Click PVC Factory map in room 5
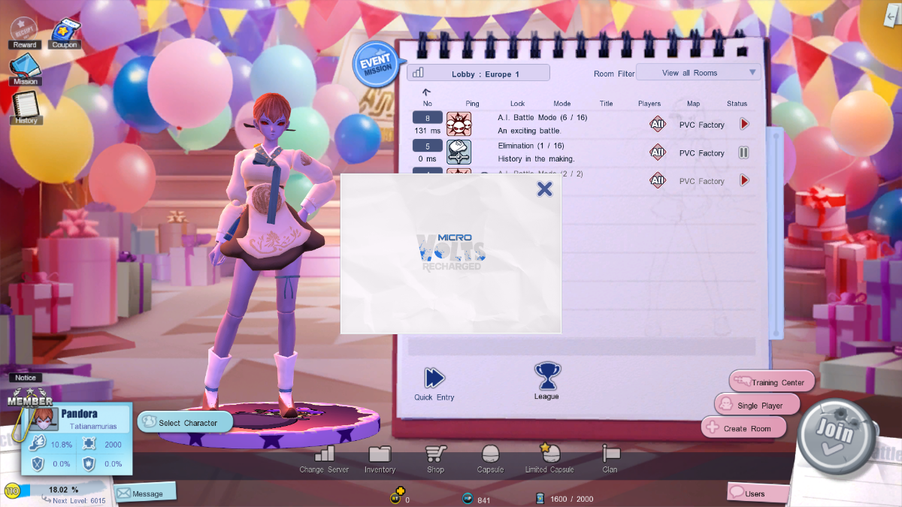This screenshot has width=902, height=507. click(701, 153)
